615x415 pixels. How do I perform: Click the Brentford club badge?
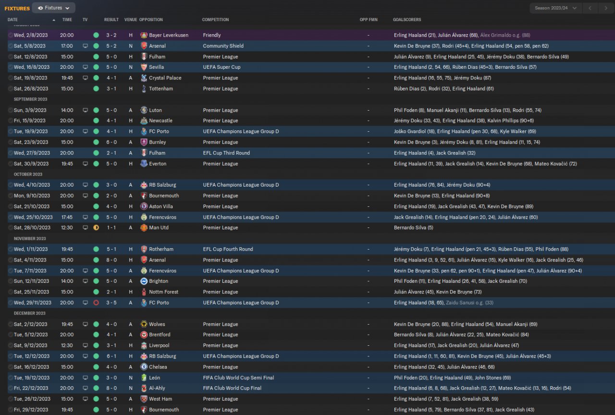click(x=144, y=335)
